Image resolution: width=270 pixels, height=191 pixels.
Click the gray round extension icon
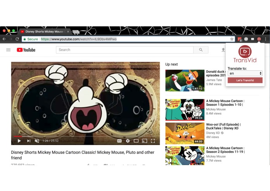(x=246, y=39)
